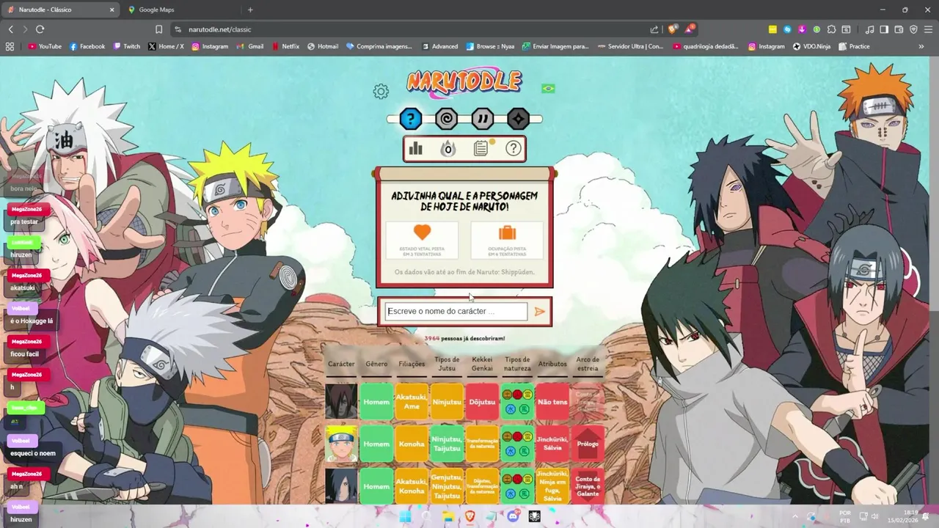The image size is (939, 528).
Task: Open the Brave Wallet icon
Action: 899,29
